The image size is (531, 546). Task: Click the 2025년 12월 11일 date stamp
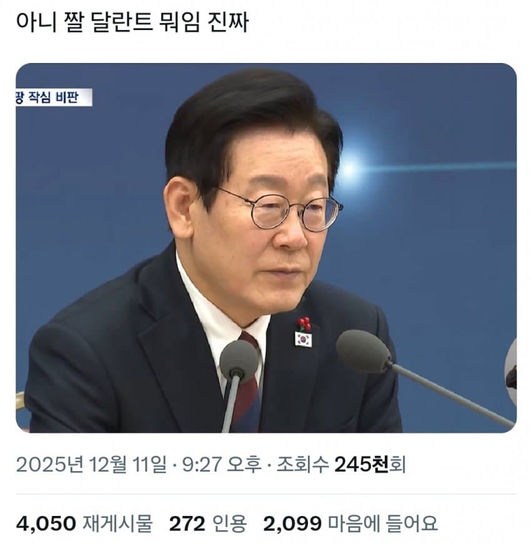pyautogui.click(x=91, y=465)
